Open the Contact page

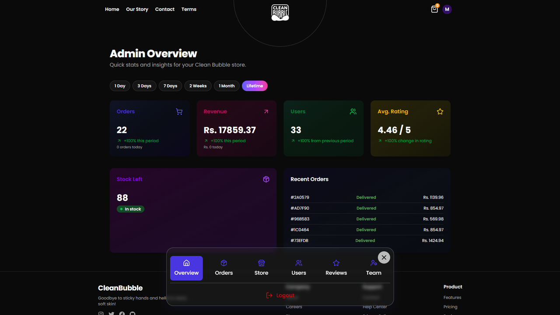coord(165,9)
